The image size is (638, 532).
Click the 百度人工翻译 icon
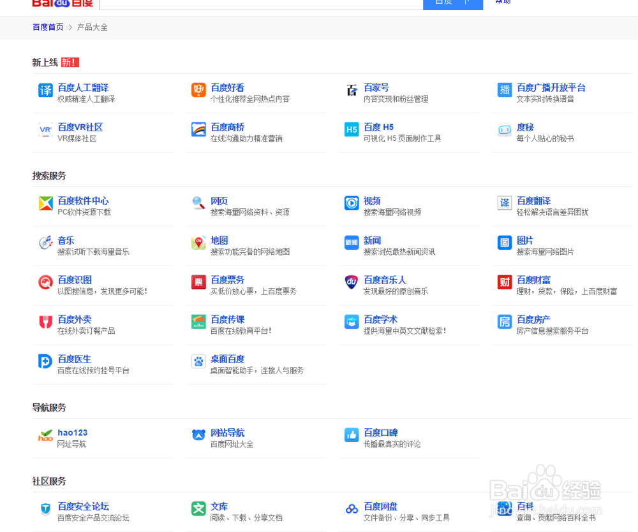click(45, 90)
